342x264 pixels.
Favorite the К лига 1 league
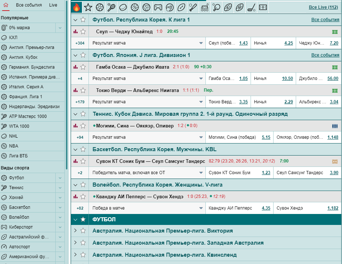(x=83, y=20)
